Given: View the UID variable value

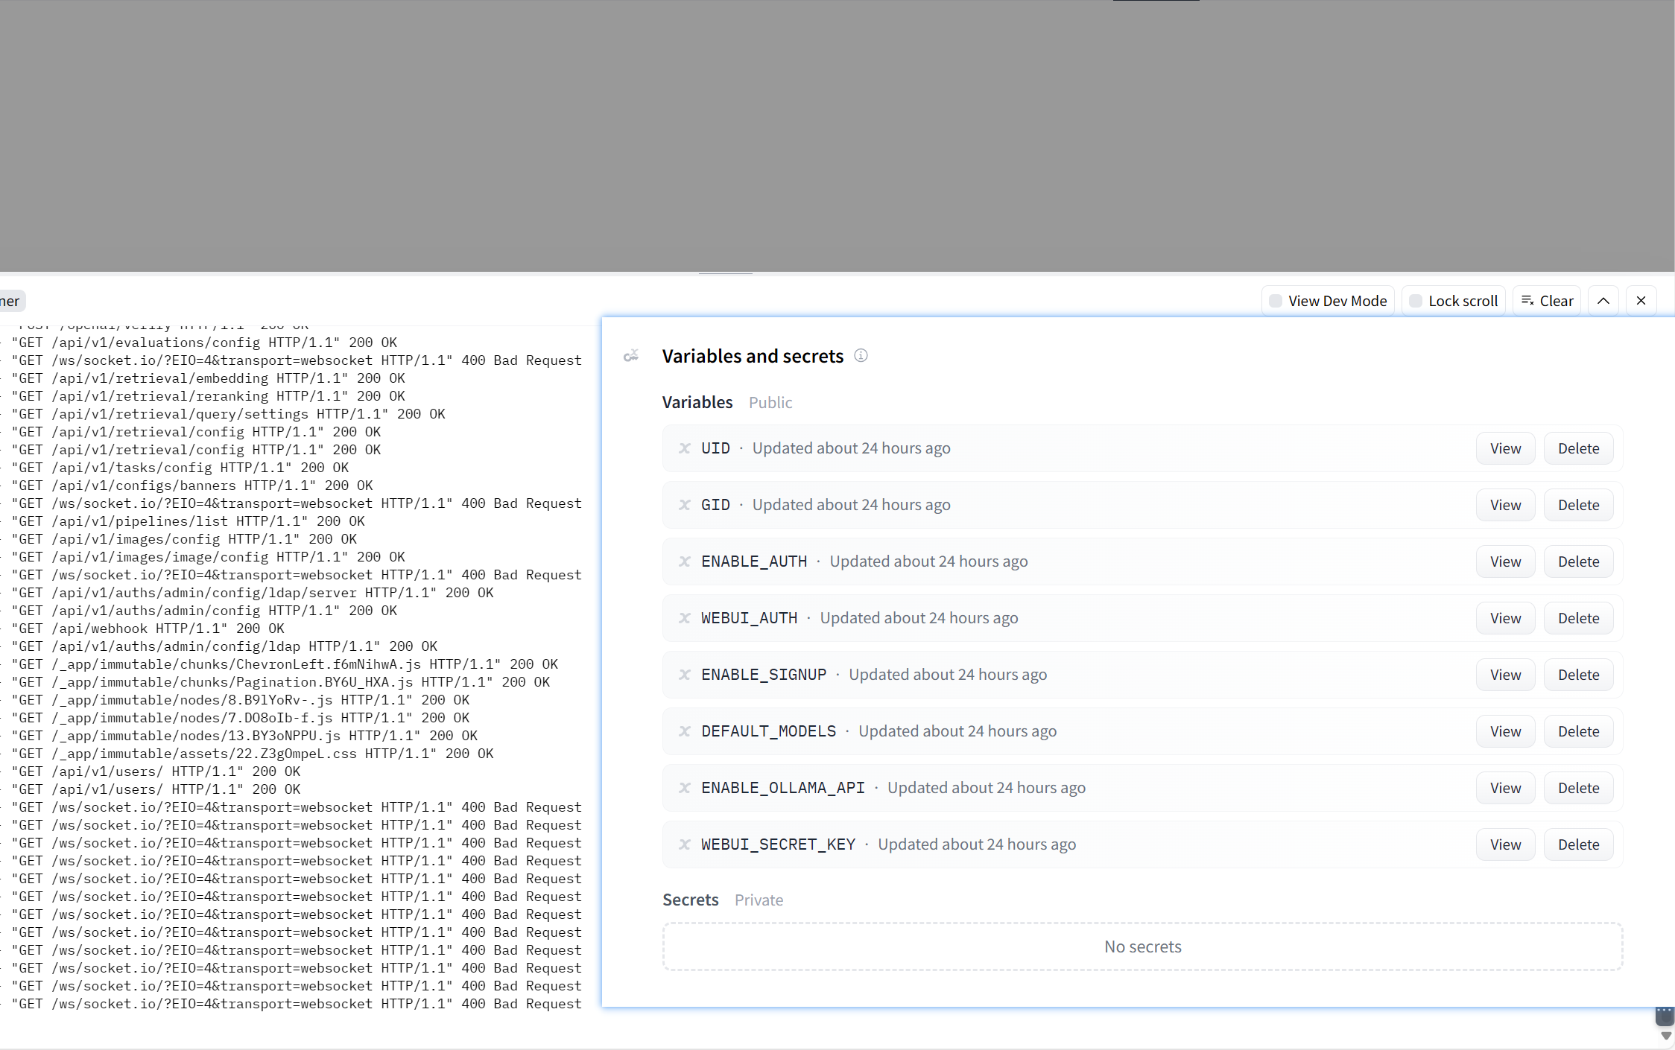Looking at the screenshot, I should 1505,448.
